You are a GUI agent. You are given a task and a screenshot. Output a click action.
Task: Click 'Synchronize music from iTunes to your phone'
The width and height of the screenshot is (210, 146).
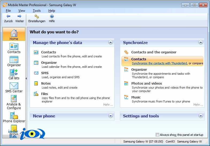point(161,101)
